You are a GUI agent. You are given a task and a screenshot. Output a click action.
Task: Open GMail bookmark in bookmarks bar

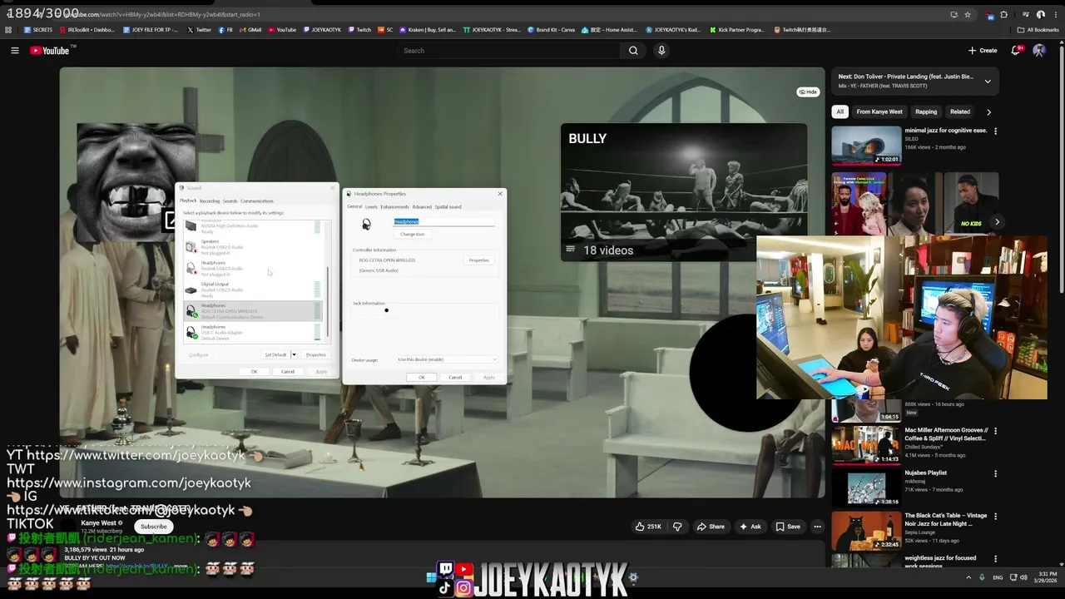click(x=250, y=30)
